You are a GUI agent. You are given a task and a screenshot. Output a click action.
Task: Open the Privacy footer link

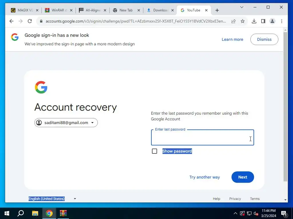pyautogui.click(x=235, y=199)
